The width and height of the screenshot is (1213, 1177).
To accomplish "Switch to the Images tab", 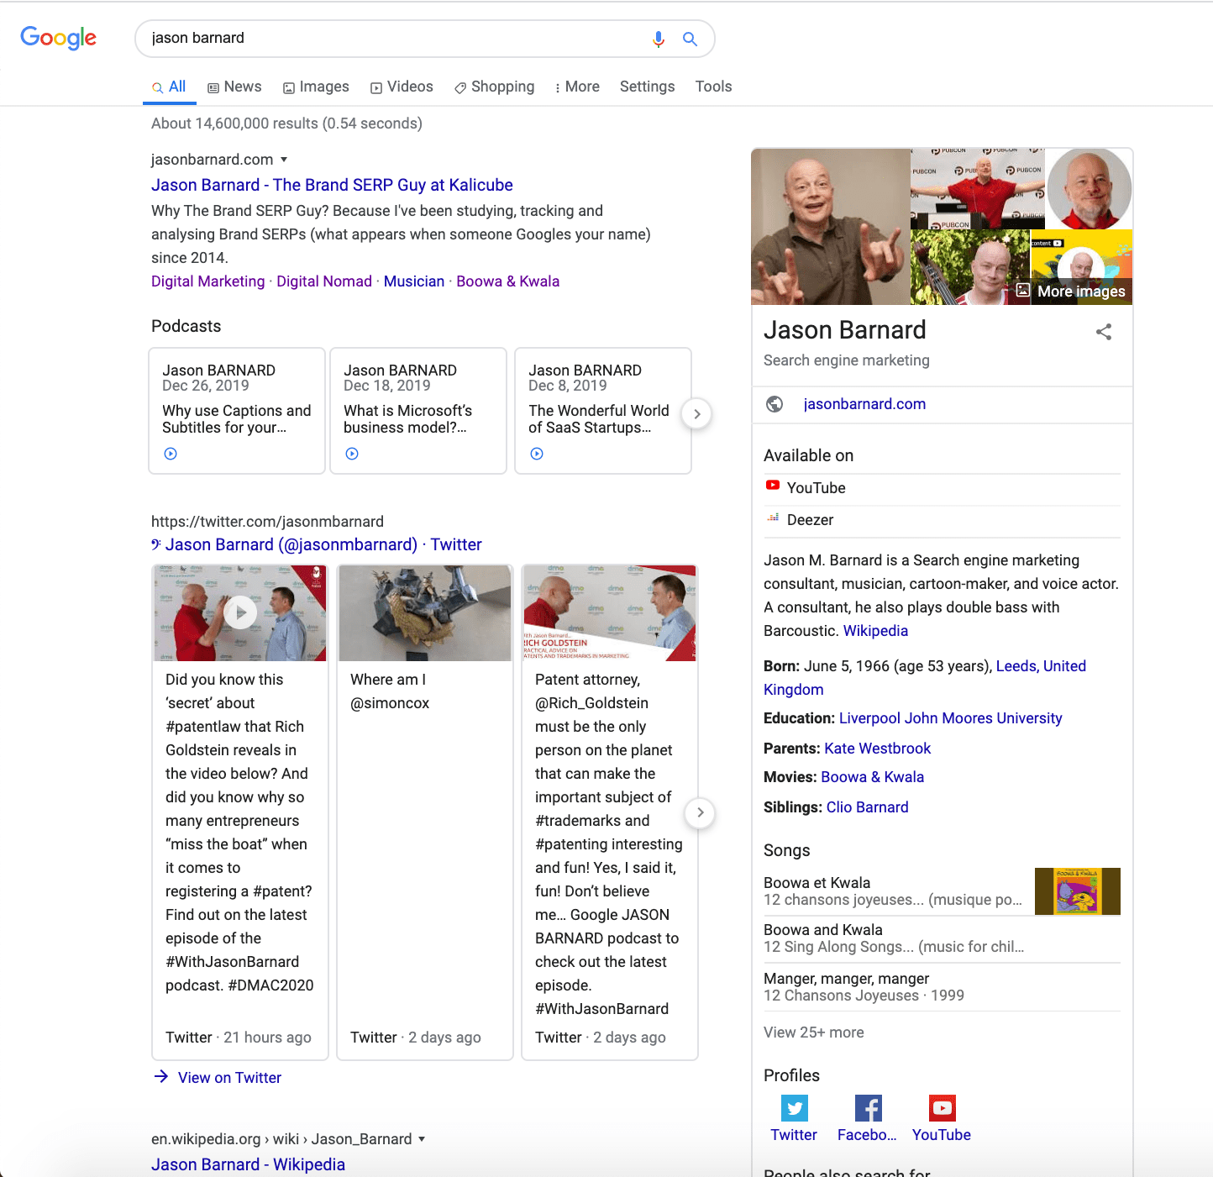I will point(316,87).
